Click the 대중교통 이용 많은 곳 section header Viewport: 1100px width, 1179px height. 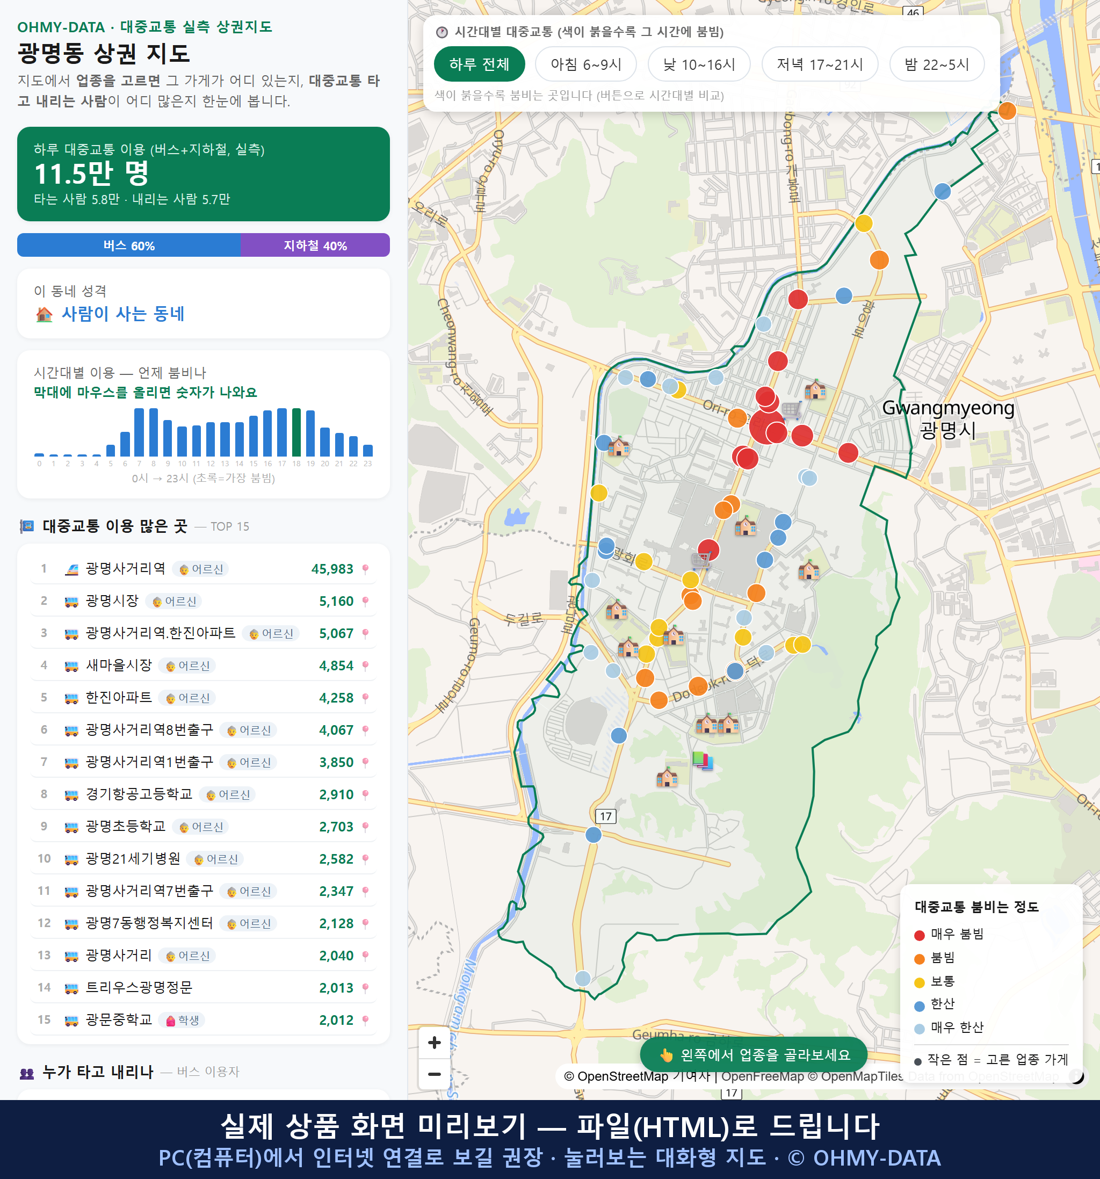(x=115, y=526)
